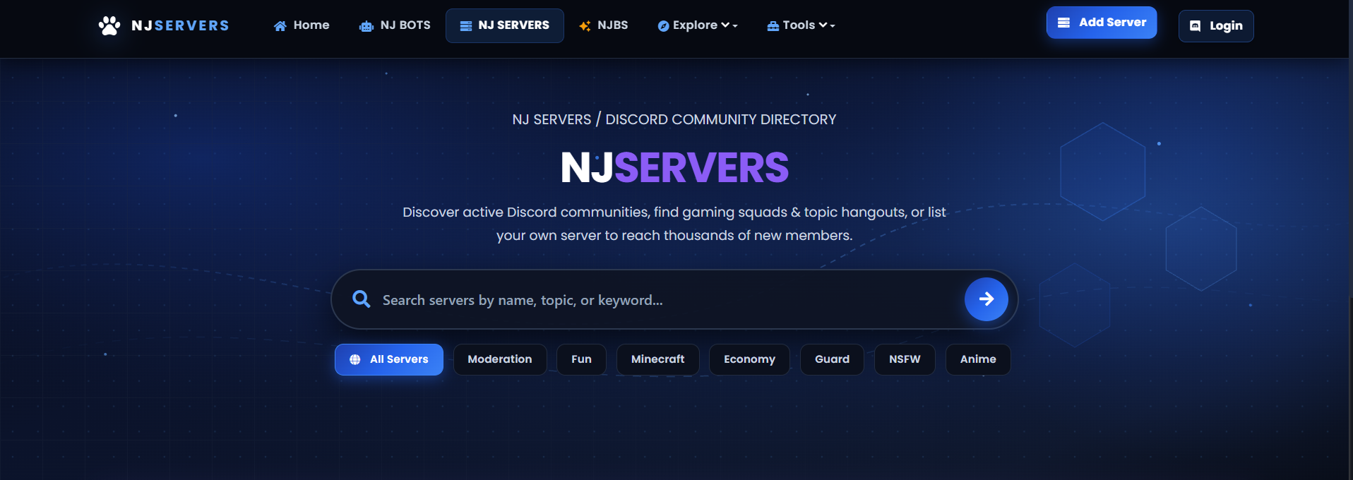Screen dimensions: 1353x480
Task: Submit search with the blue arrow button
Action: pos(987,299)
